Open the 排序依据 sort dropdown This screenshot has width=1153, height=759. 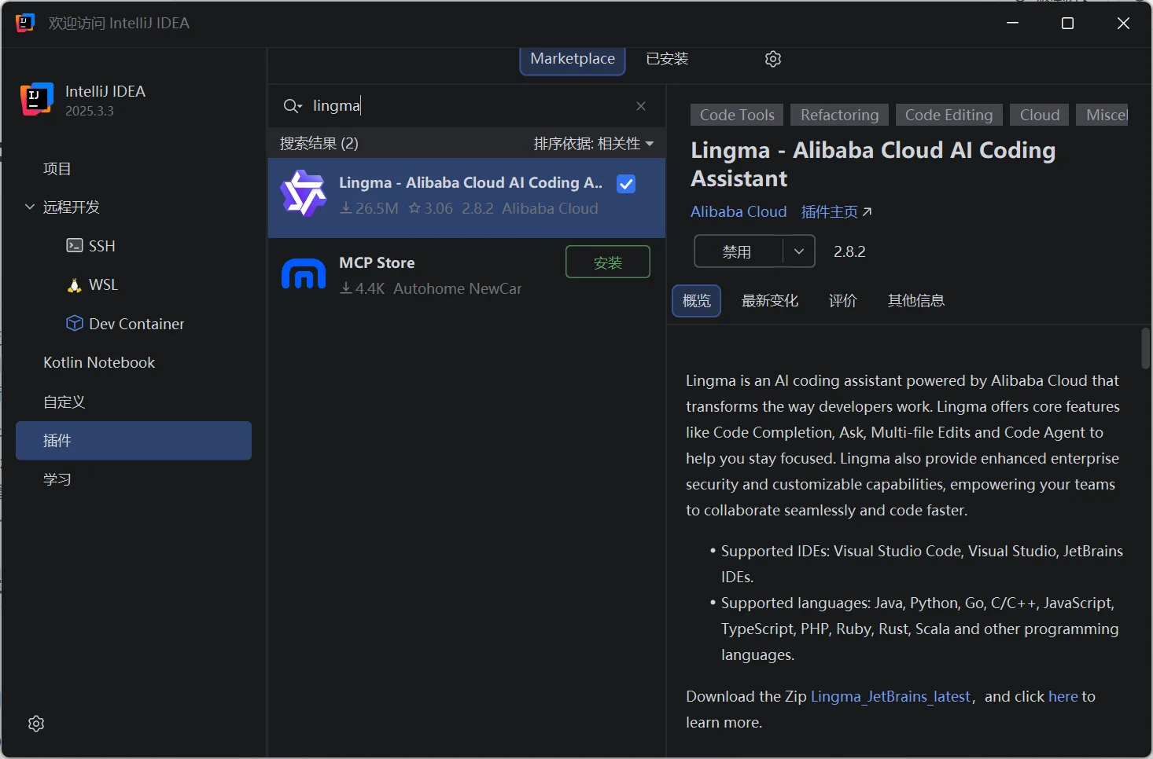click(594, 144)
